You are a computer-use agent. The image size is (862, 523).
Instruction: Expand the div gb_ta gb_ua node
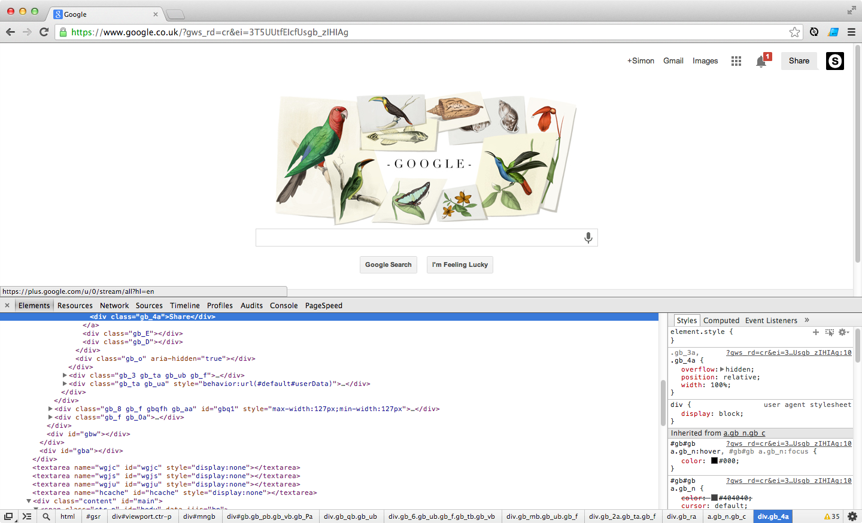(x=65, y=384)
